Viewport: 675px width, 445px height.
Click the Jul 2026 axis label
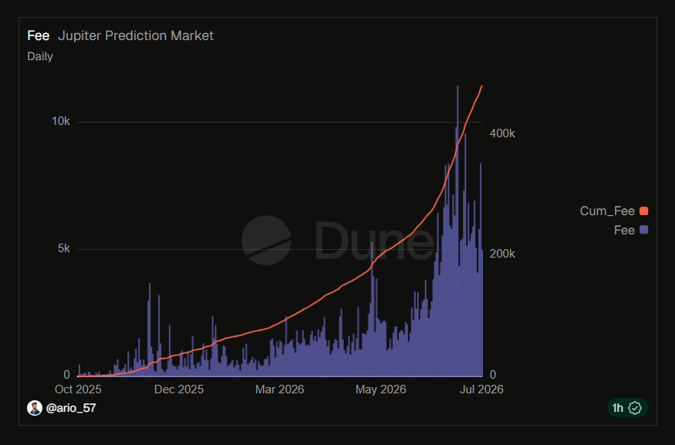(481, 389)
